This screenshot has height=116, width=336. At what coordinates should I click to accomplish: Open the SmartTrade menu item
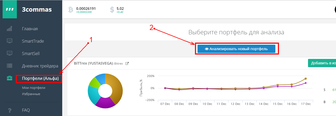(33, 41)
